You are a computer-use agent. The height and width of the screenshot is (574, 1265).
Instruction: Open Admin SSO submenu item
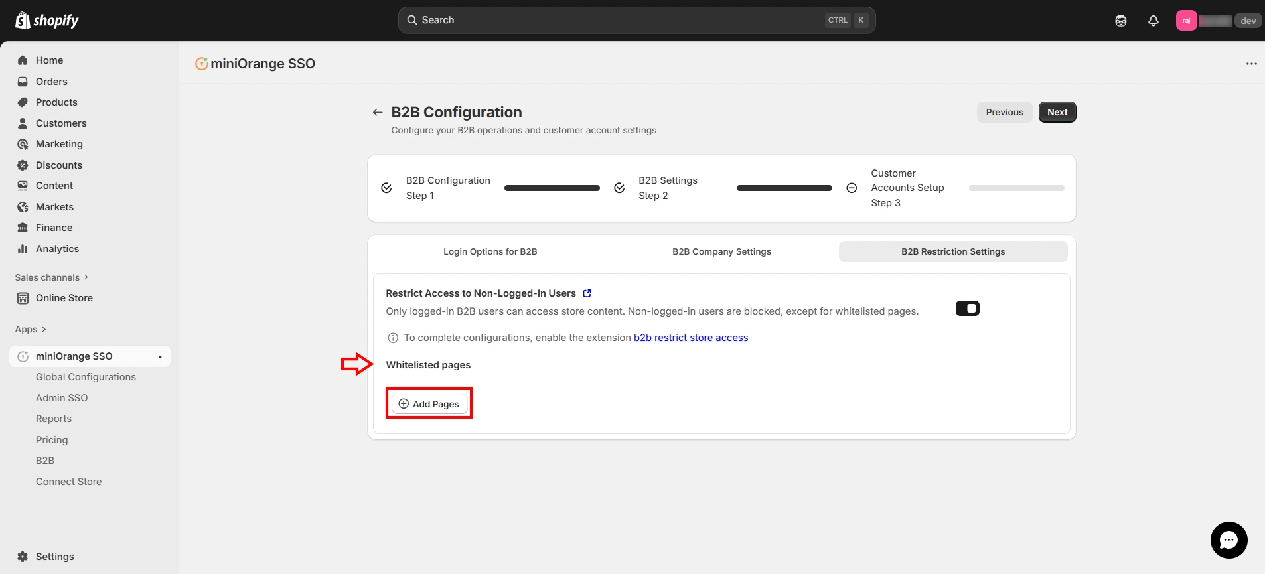[62, 398]
